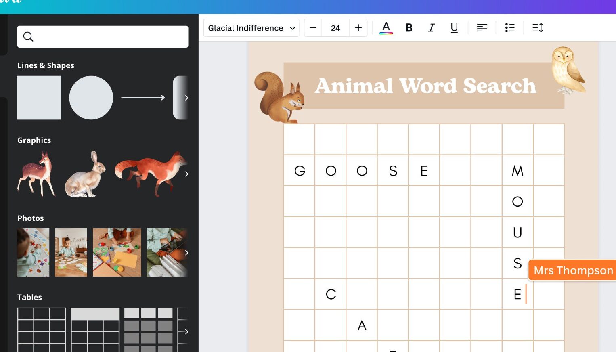Click the font size value field
The image size is (616, 352).
click(x=335, y=28)
